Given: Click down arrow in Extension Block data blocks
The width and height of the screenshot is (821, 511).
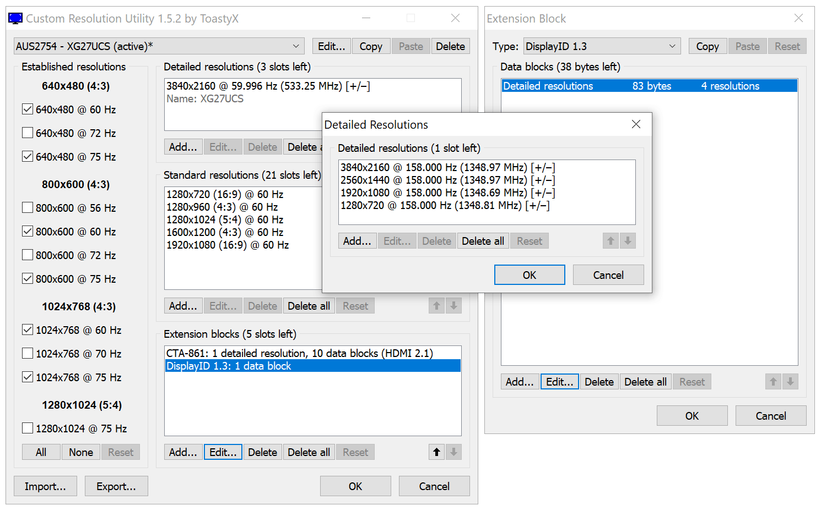Looking at the screenshot, I should [790, 382].
